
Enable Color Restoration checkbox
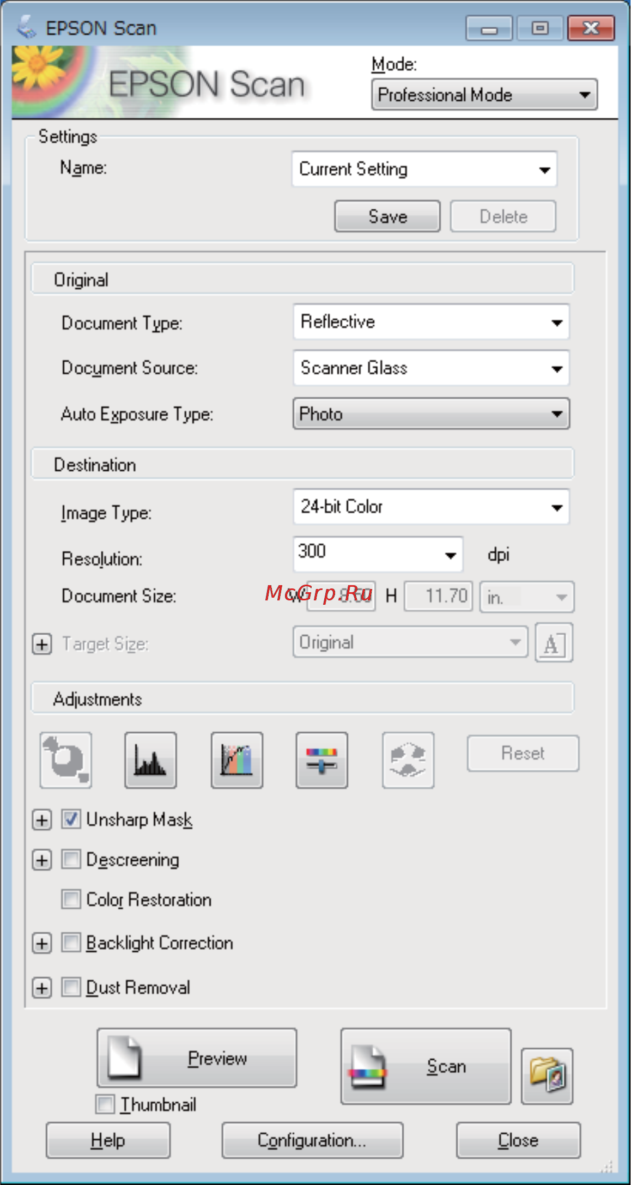71,899
